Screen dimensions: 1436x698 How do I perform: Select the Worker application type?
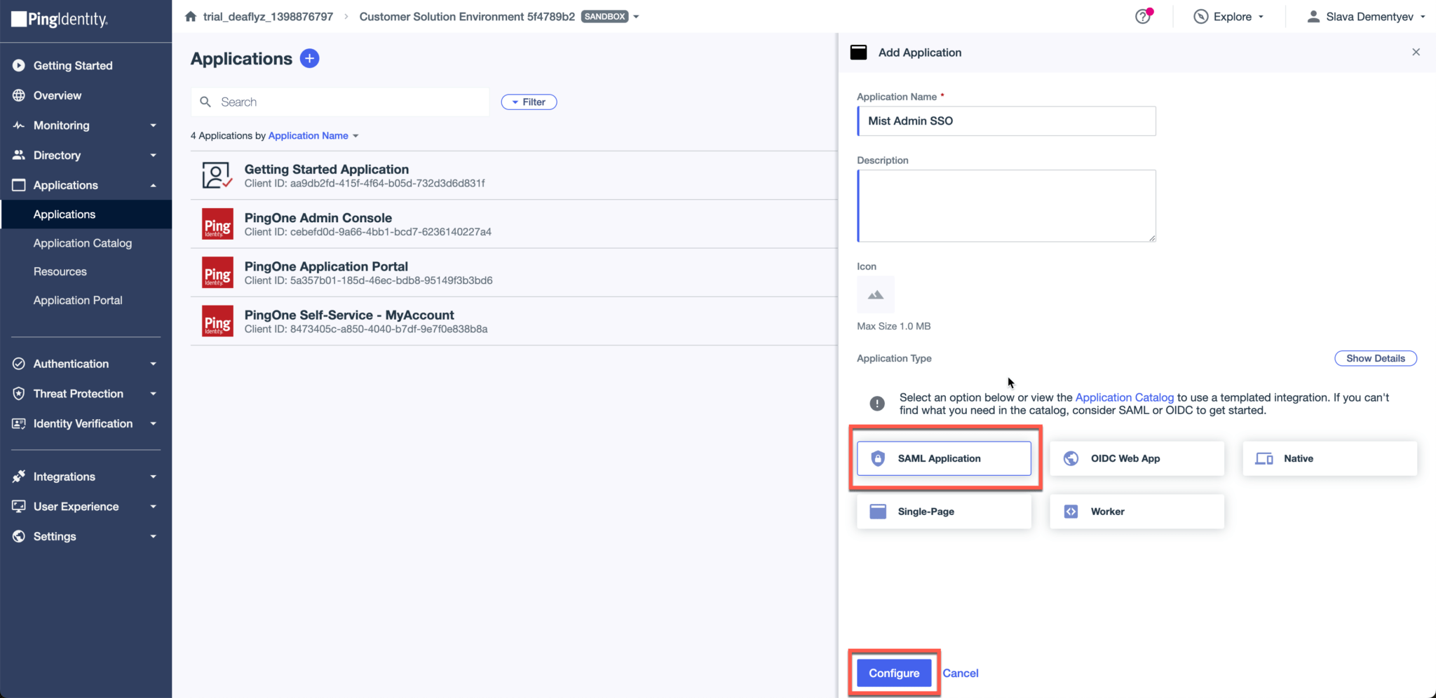(1137, 511)
